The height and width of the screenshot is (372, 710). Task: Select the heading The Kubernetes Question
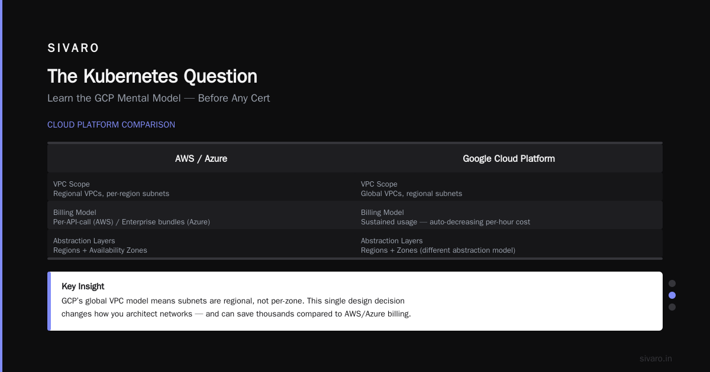pyautogui.click(x=152, y=76)
